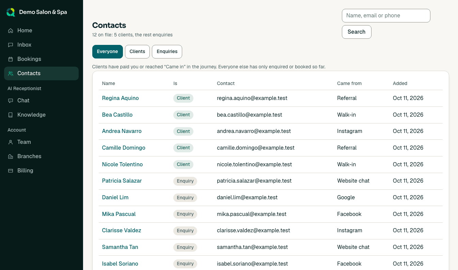Screen dimensions: 458x270
Task: Click the Client badge for Regina Aquino
Action: coord(183,98)
